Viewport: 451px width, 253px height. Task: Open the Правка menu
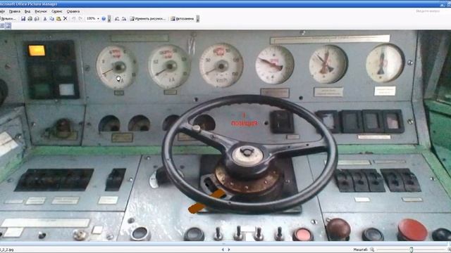coord(14,11)
